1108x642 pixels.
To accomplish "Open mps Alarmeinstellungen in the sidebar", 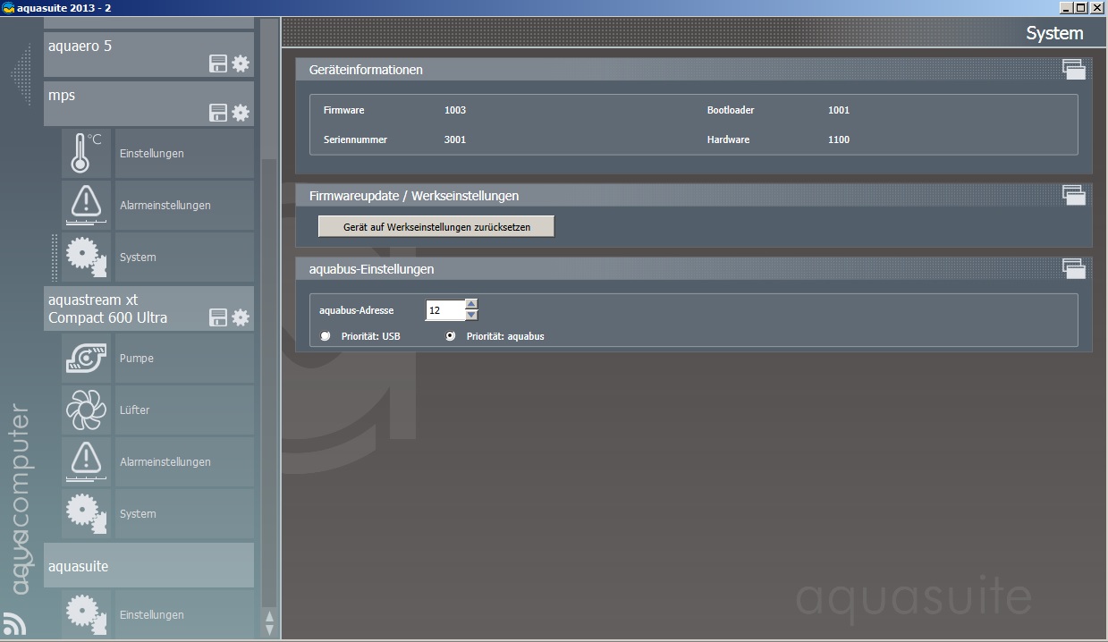I will click(165, 205).
